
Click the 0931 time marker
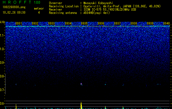coord(18,23)
